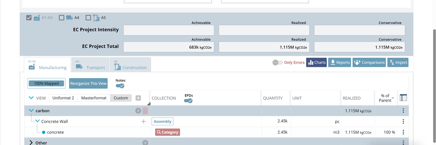436x145 pixels.
Task: Open the Construction tab
Action: coord(130,65)
